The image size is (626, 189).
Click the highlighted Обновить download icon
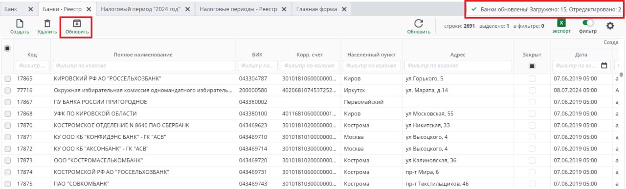[77, 23]
